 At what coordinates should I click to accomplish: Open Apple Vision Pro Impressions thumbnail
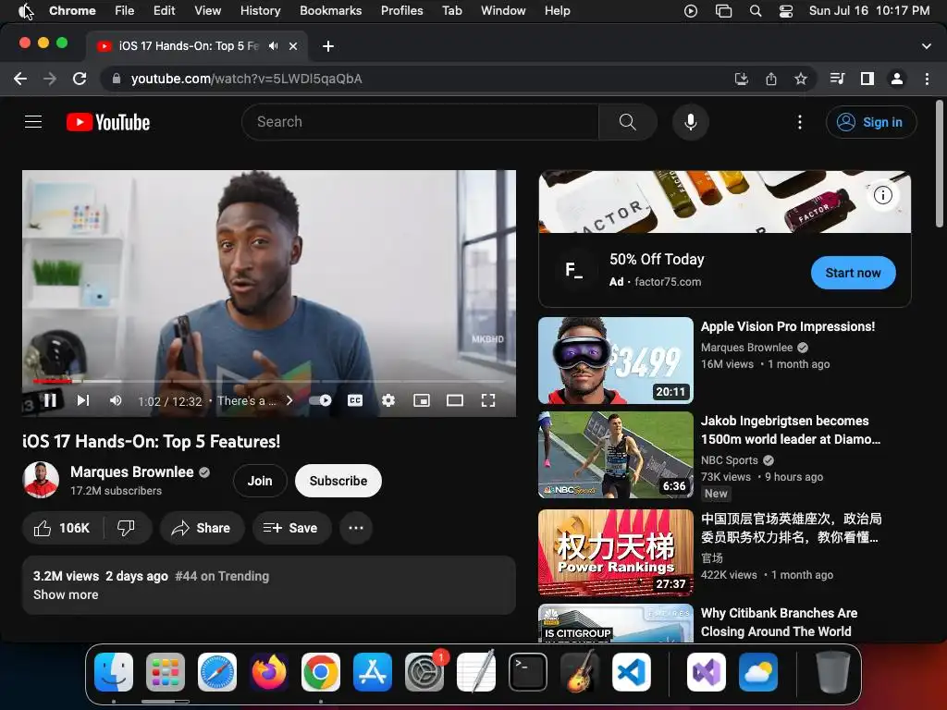tap(615, 361)
